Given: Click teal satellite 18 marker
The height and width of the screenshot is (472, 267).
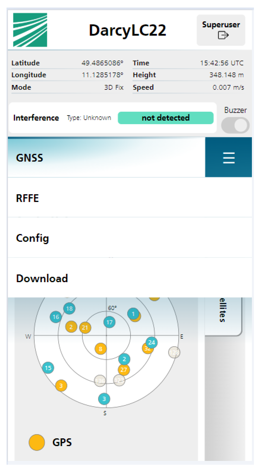Looking at the screenshot, I should 69,308.
